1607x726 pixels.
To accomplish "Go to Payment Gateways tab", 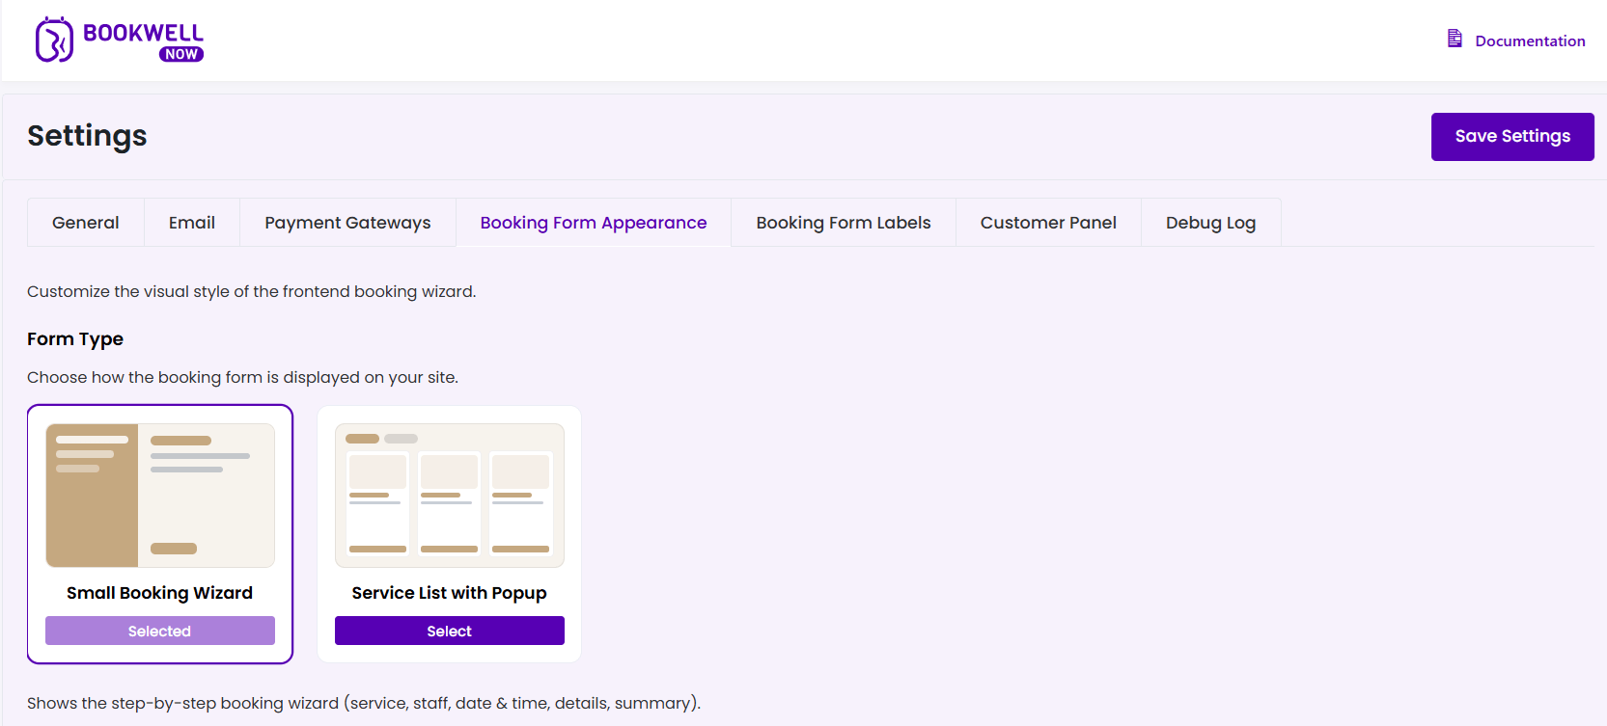I will [x=347, y=223].
